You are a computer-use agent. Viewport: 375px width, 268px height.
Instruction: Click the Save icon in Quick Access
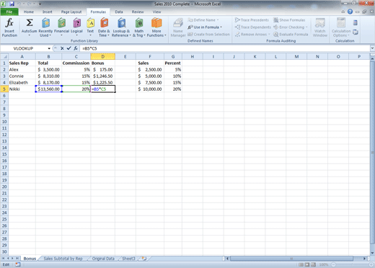coord(12,4)
